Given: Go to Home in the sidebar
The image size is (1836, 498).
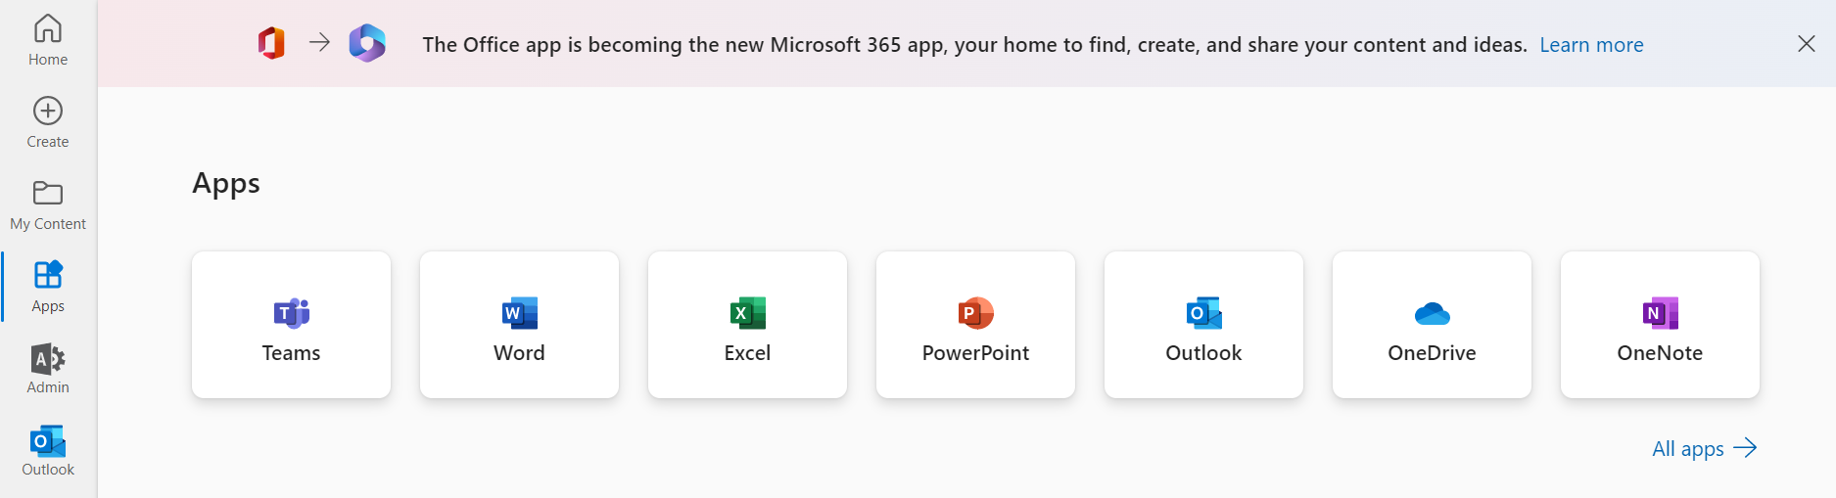Looking at the screenshot, I should 48,40.
